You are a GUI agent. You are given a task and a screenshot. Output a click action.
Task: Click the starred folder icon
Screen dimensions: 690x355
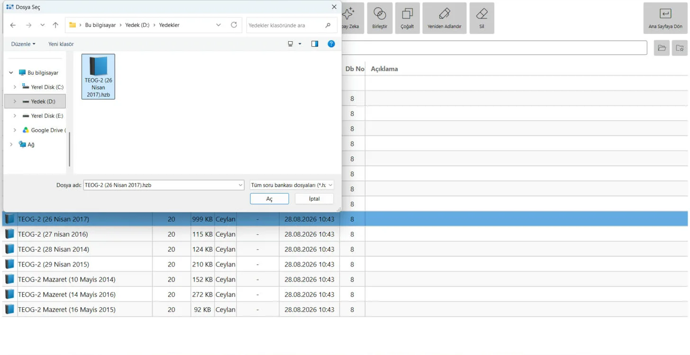coord(680,48)
